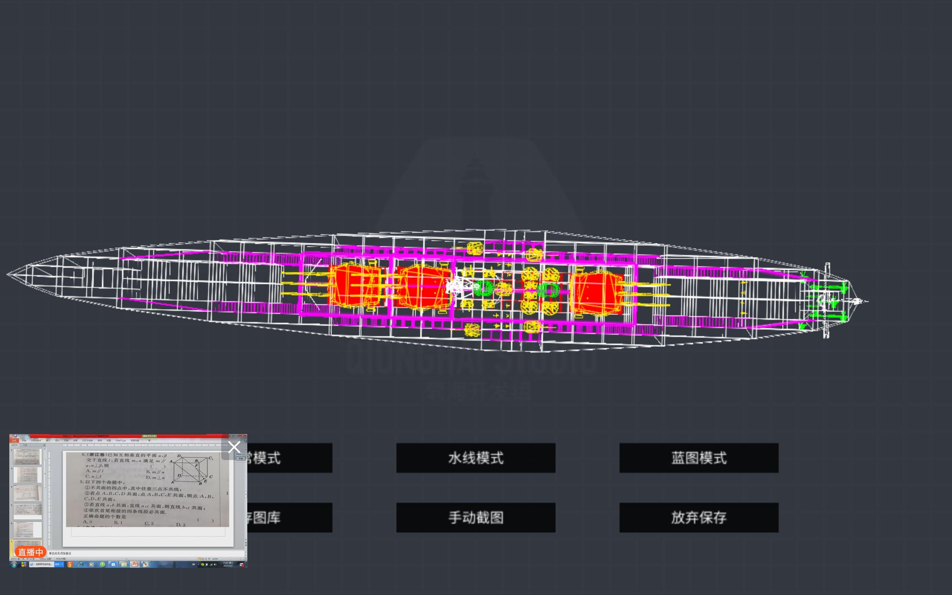Click the 手动截图 button

(476, 517)
